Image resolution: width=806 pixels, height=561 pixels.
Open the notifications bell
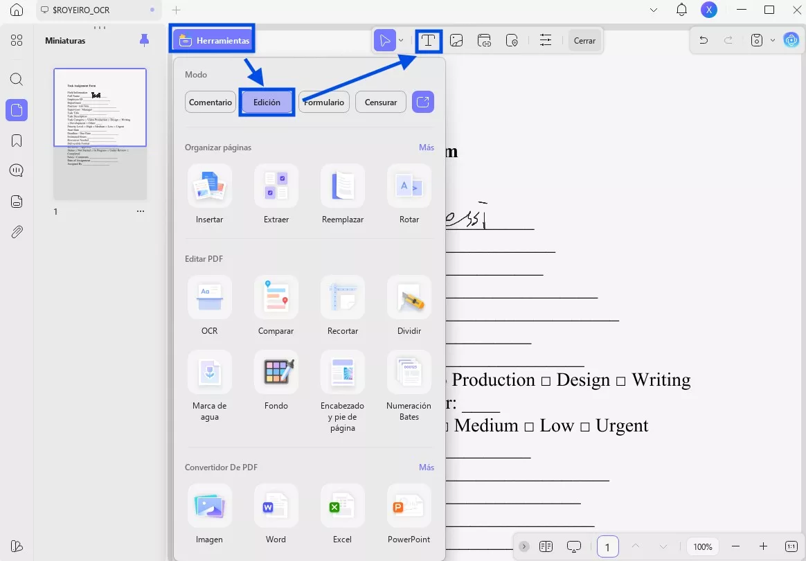pyautogui.click(x=681, y=9)
